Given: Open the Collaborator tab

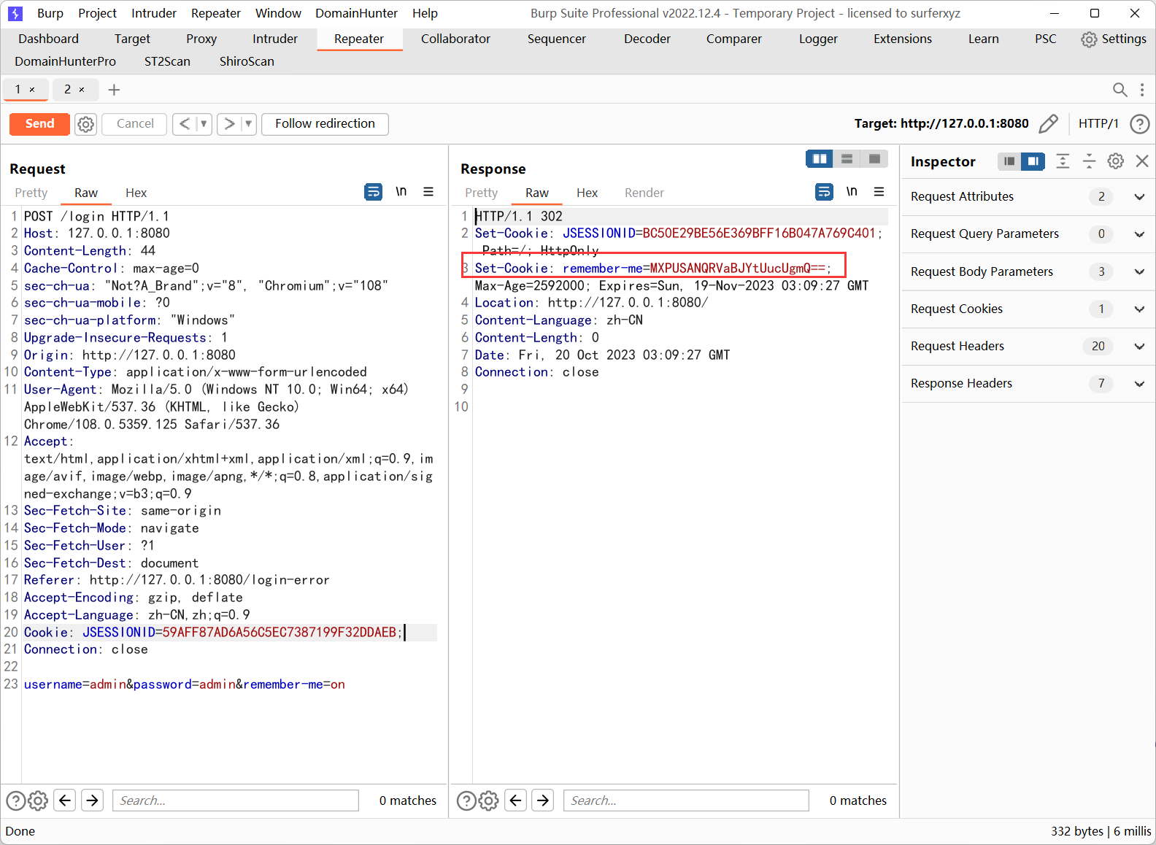Looking at the screenshot, I should pyautogui.click(x=455, y=39).
